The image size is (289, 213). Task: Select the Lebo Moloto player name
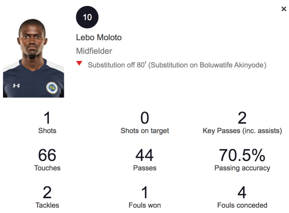tap(99, 37)
